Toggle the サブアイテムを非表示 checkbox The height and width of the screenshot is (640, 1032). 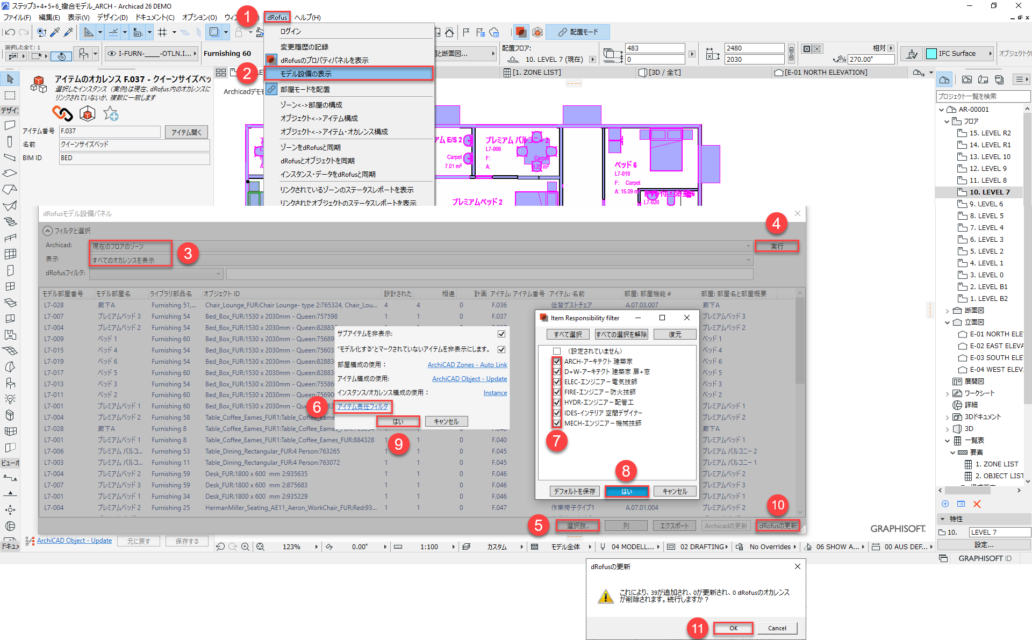coord(501,334)
